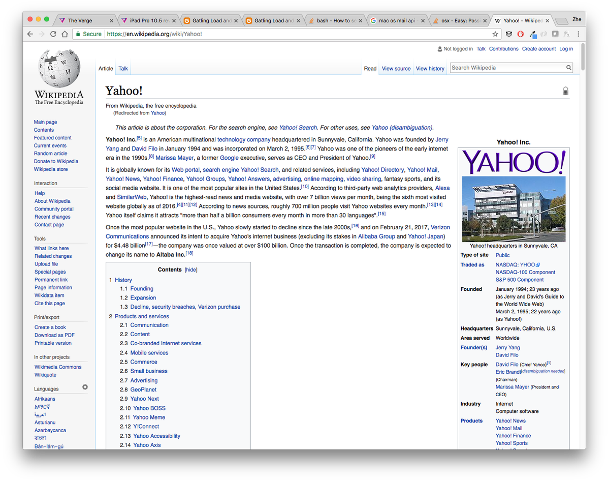Select the View source tab
Viewport: 608px width, 480px height.
tap(396, 69)
